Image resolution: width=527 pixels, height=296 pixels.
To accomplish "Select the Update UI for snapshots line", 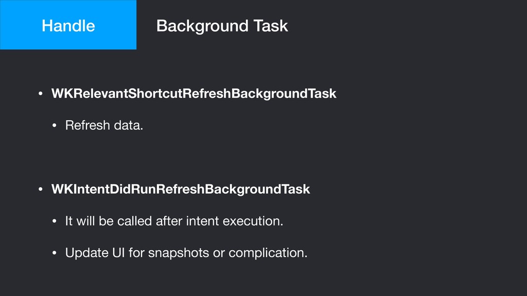I will pyautogui.click(x=186, y=253).
